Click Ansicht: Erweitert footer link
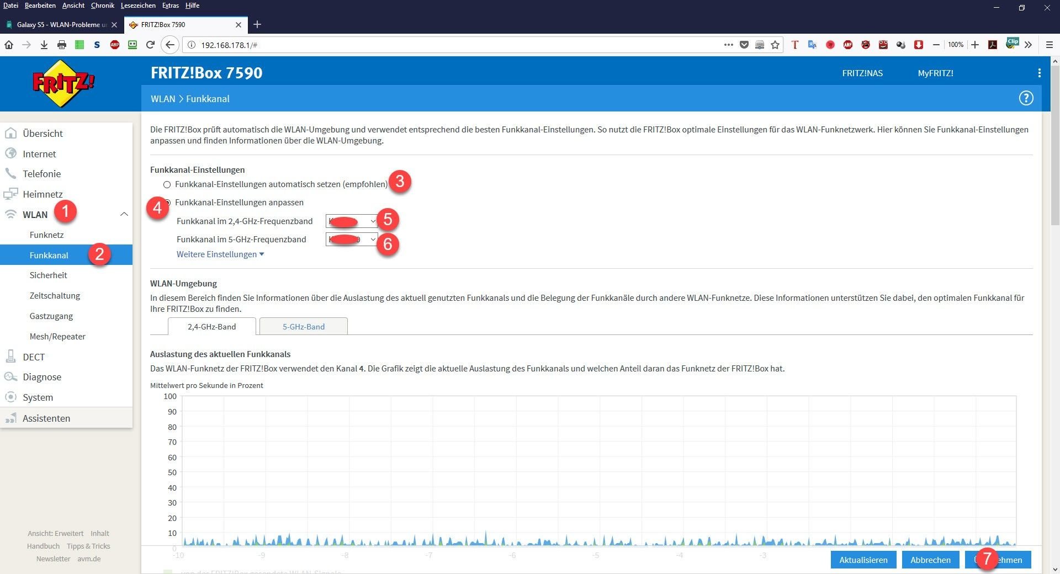The image size is (1060, 574). tap(56, 534)
